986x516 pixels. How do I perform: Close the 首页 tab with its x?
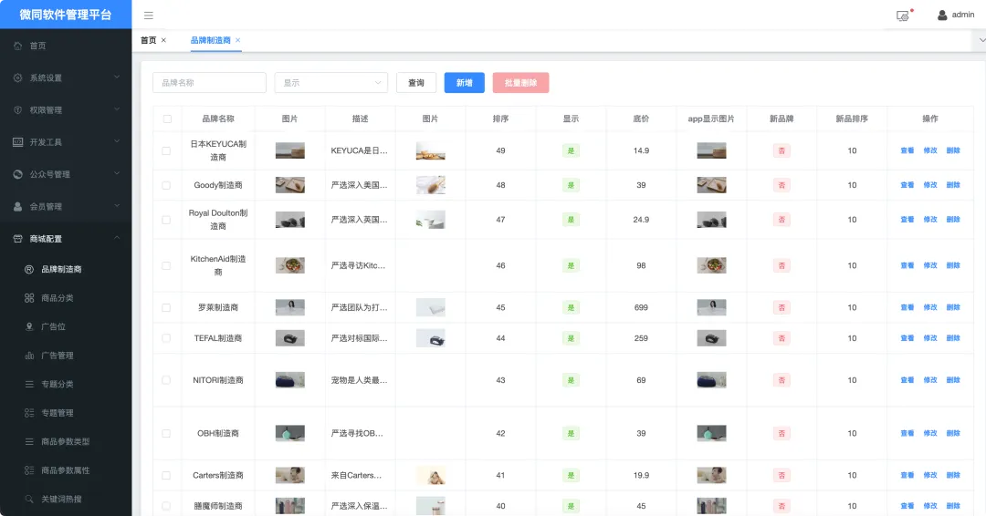coord(163,40)
